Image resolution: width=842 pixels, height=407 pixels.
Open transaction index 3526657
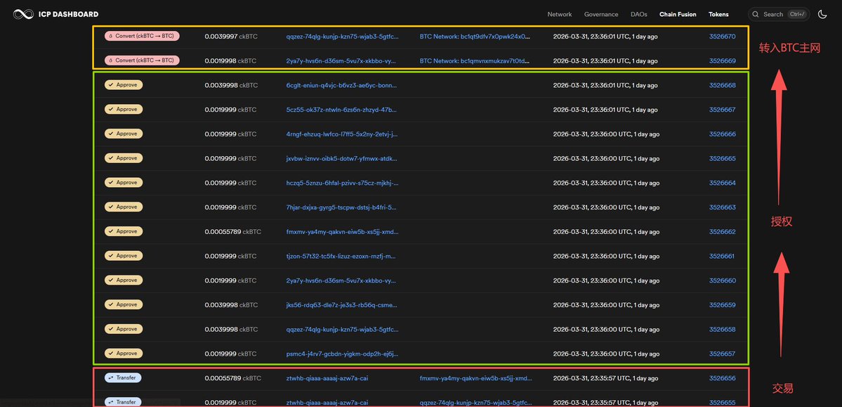(722, 354)
